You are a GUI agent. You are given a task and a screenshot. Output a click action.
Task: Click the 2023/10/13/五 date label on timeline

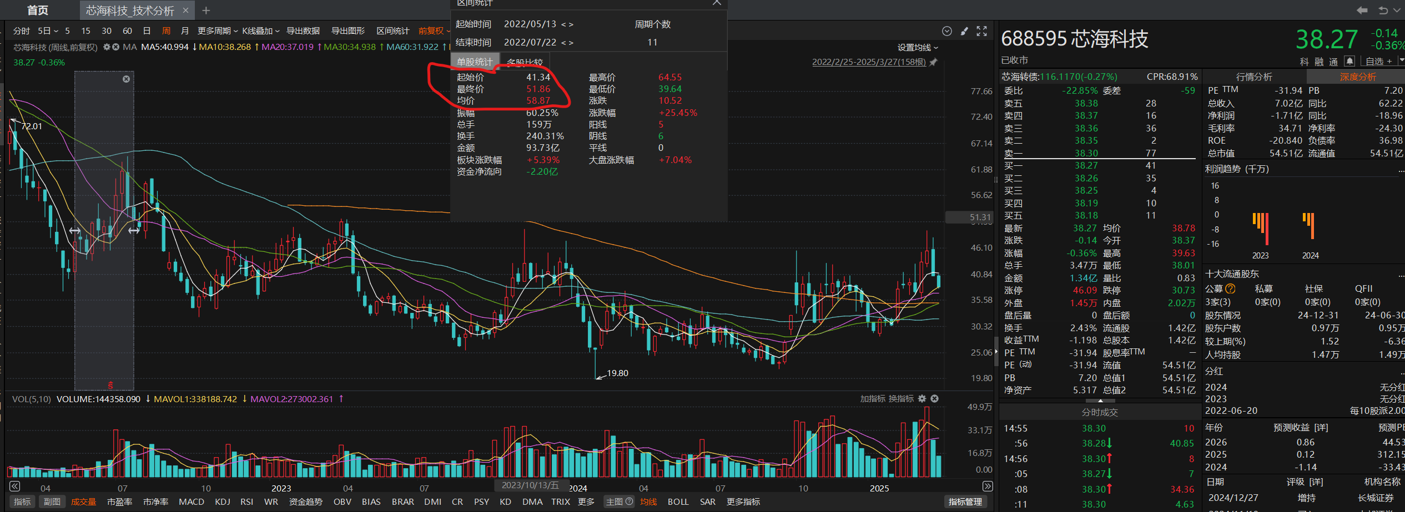530,485
